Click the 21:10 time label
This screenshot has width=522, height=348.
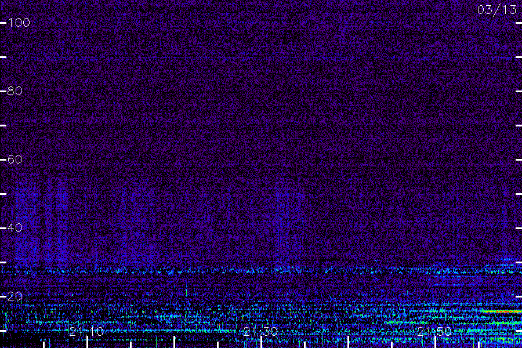[x=86, y=331]
